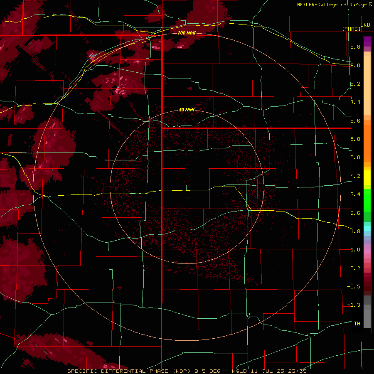Click the 7.4 scale value

point(355,102)
